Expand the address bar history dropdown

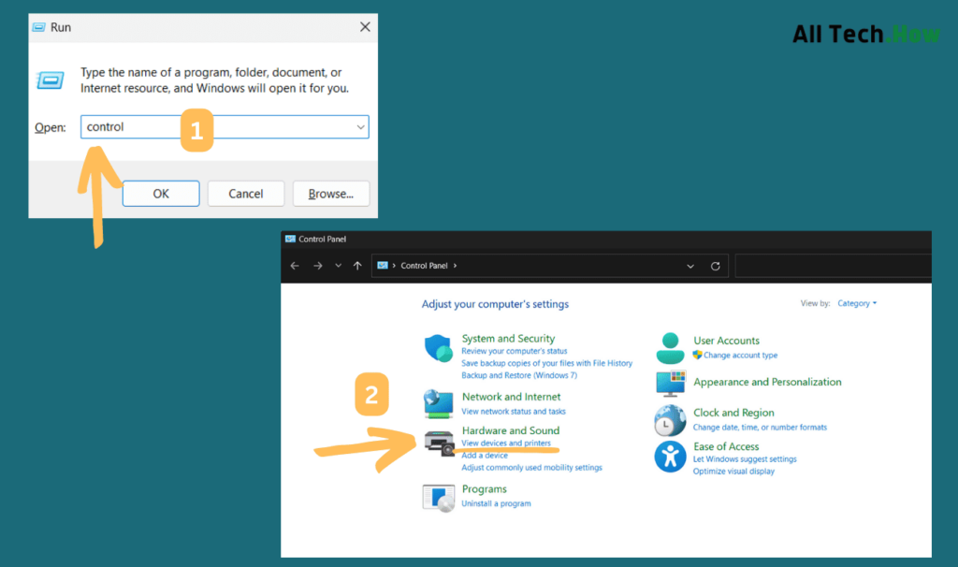click(x=690, y=266)
